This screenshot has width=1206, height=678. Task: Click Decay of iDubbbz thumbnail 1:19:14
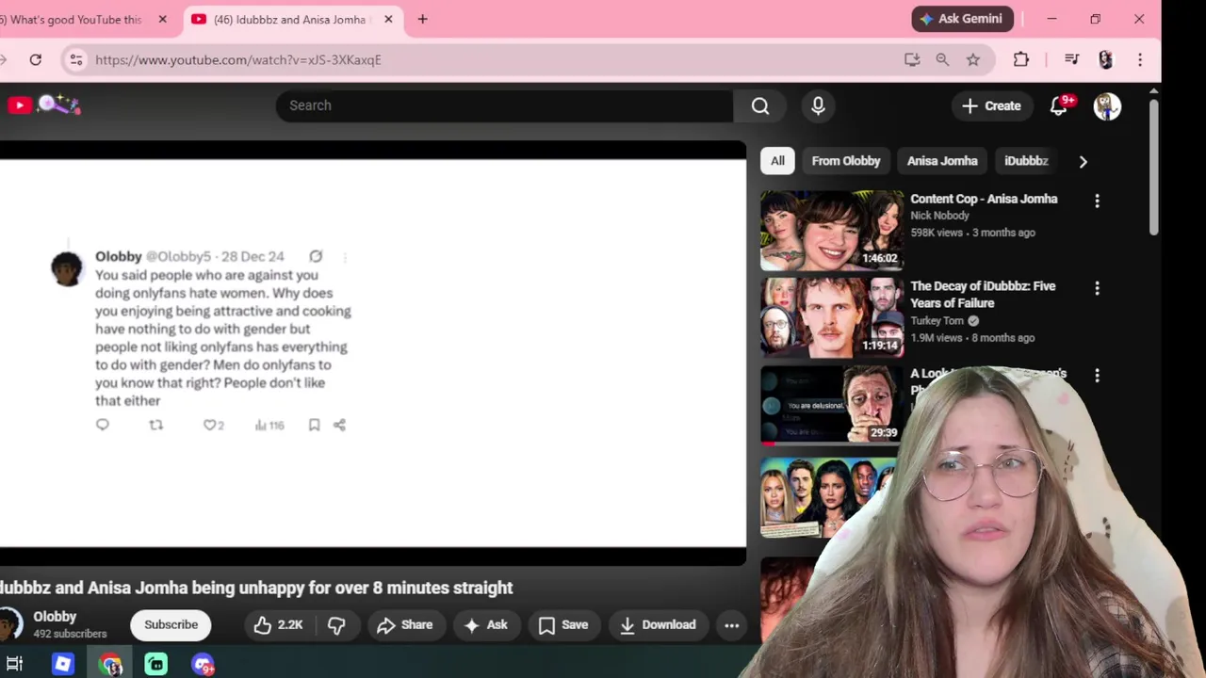point(832,318)
